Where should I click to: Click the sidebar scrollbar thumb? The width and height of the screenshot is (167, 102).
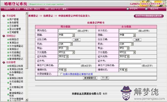click(x=27, y=41)
